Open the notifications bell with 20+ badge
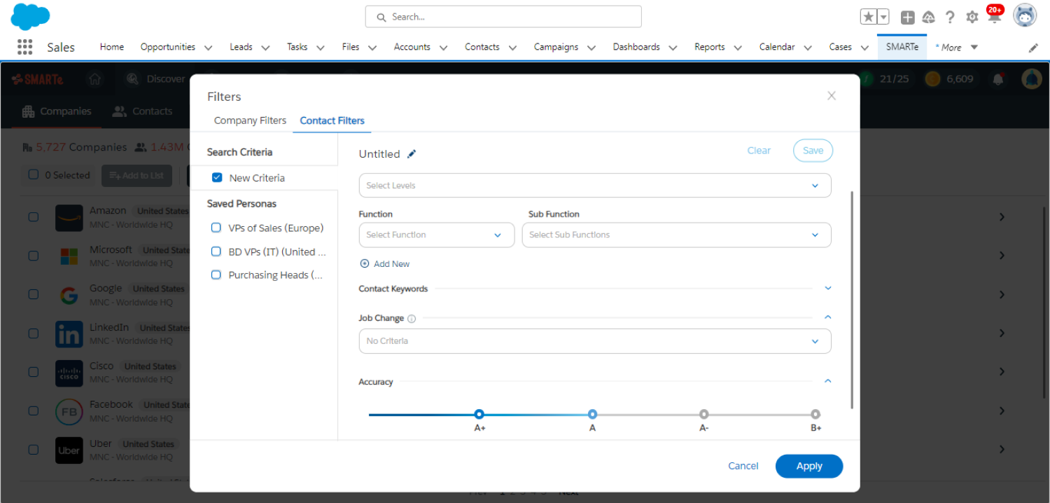The height and width of the screenshot is (503, 1050). [x=994, y=18]
